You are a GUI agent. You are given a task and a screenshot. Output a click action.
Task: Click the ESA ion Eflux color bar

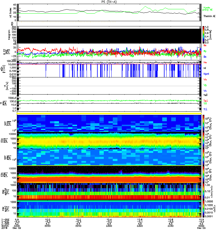203,141
